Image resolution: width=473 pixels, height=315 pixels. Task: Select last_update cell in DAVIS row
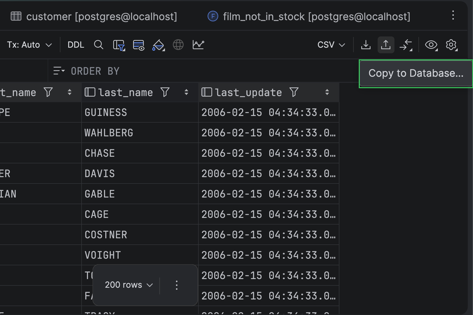(x=269, y=174)
